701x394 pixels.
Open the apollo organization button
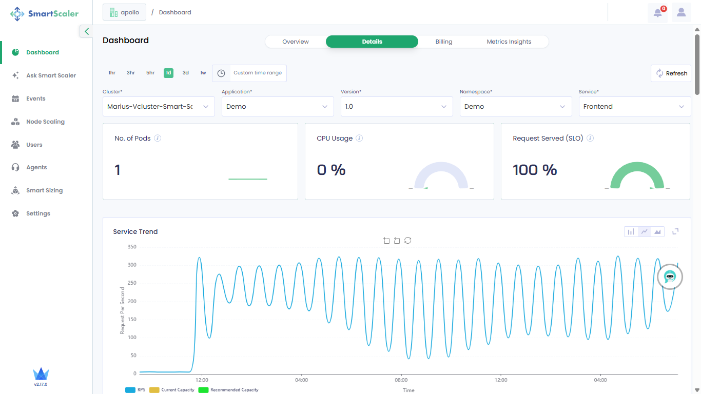coord(124,12)
